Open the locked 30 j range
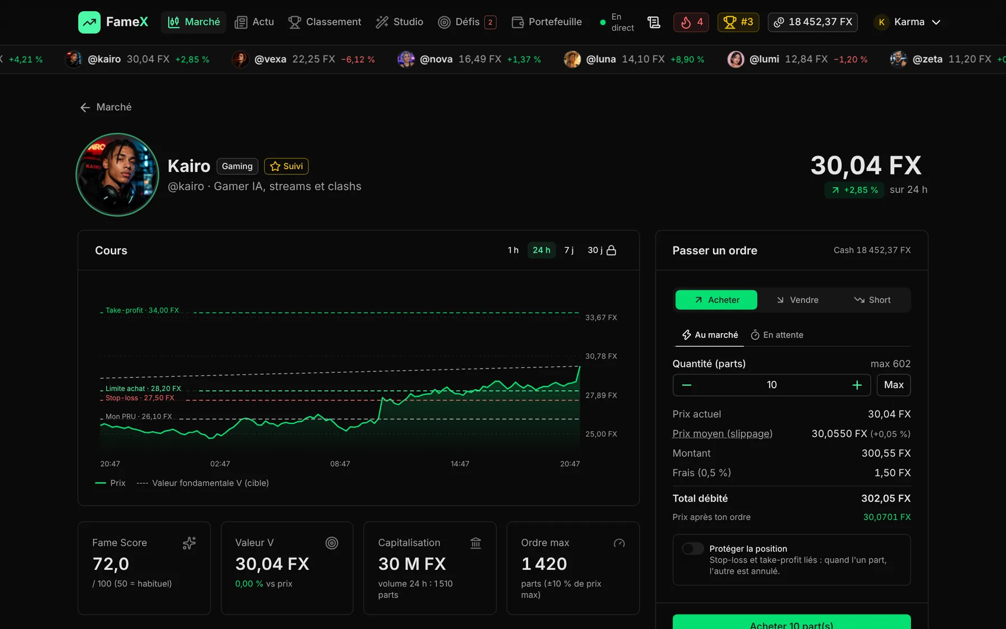Viewport: 1006px width, 629px height. [x=601, y=250]
